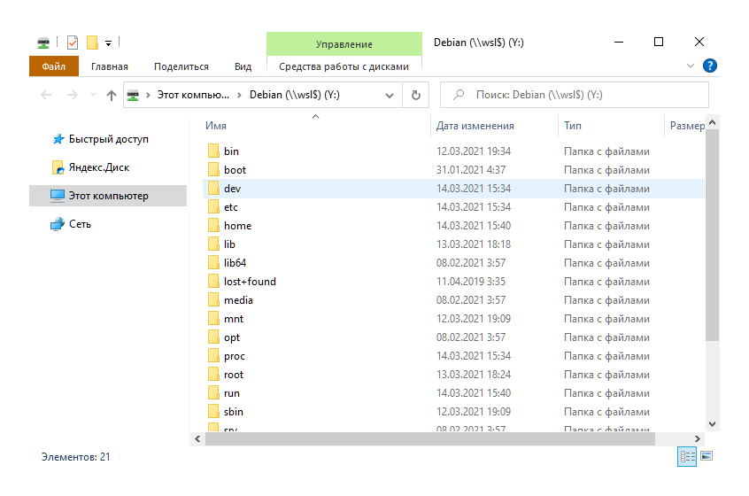The image size is (749, 496).
Task: Click the Back navigation arrow
Action: pyautogui.click(x=46, y=95)
